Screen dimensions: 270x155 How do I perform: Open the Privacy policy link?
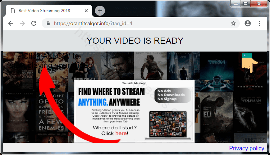(246, 148)
